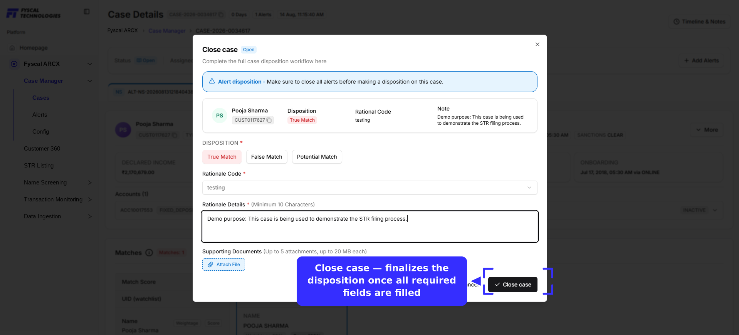Viewport: 739px width, 335px height.
Task: Click the Fyscal ARCX breadcrumb
Action: [x=123, y=30]
